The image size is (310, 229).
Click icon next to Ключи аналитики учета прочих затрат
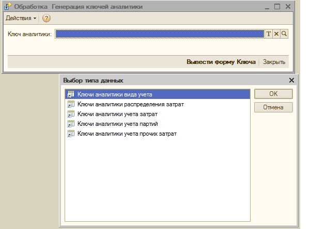(x=71, y=134)
